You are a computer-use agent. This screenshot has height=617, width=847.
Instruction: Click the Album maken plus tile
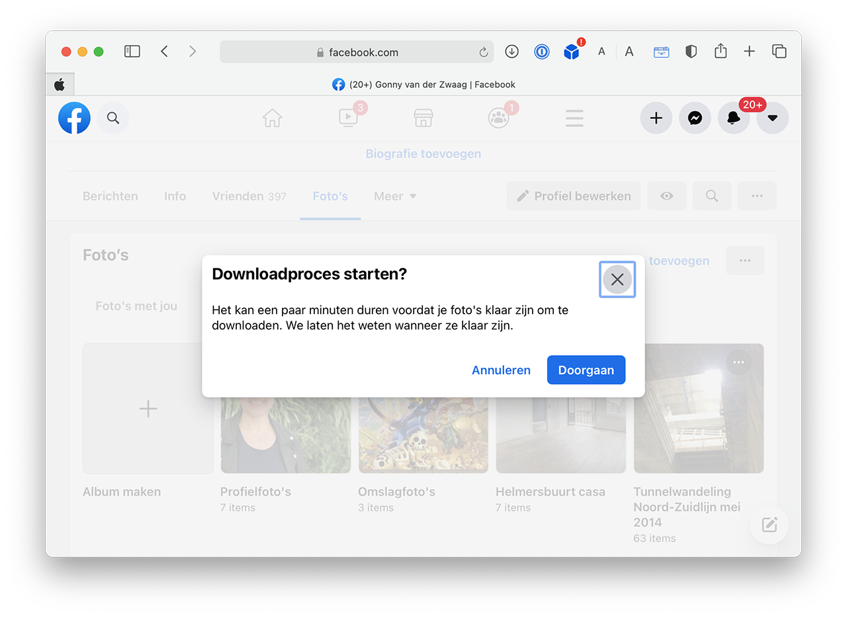[148, 409]
